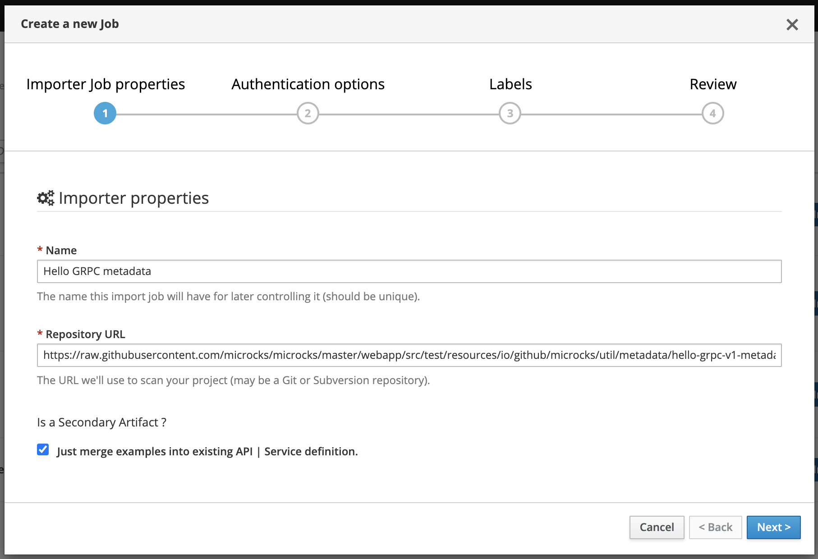This screenshot has width=818, height=559.
Task: Switch to the Review step
Action: 713,84
